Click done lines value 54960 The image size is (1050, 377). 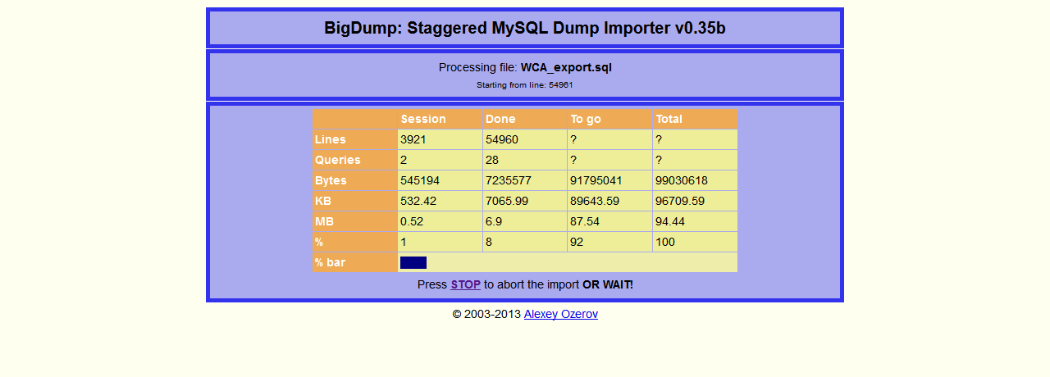tap(502, 139)
